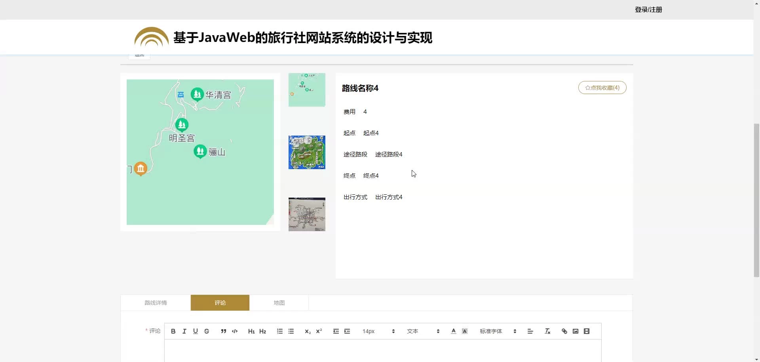The height and width of the screenshot is (362, 760).
Task: Clear text formatting in editor
Action: [547, 331]
